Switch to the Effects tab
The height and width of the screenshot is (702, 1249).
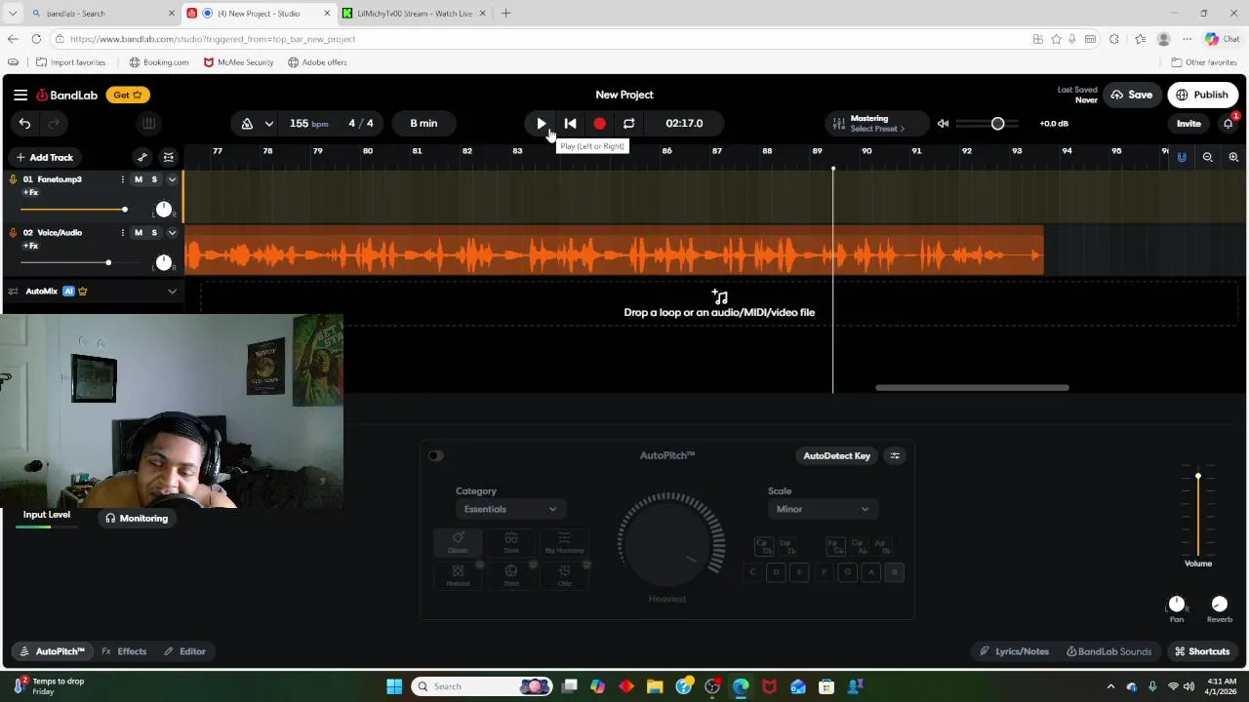coord(125,651)
